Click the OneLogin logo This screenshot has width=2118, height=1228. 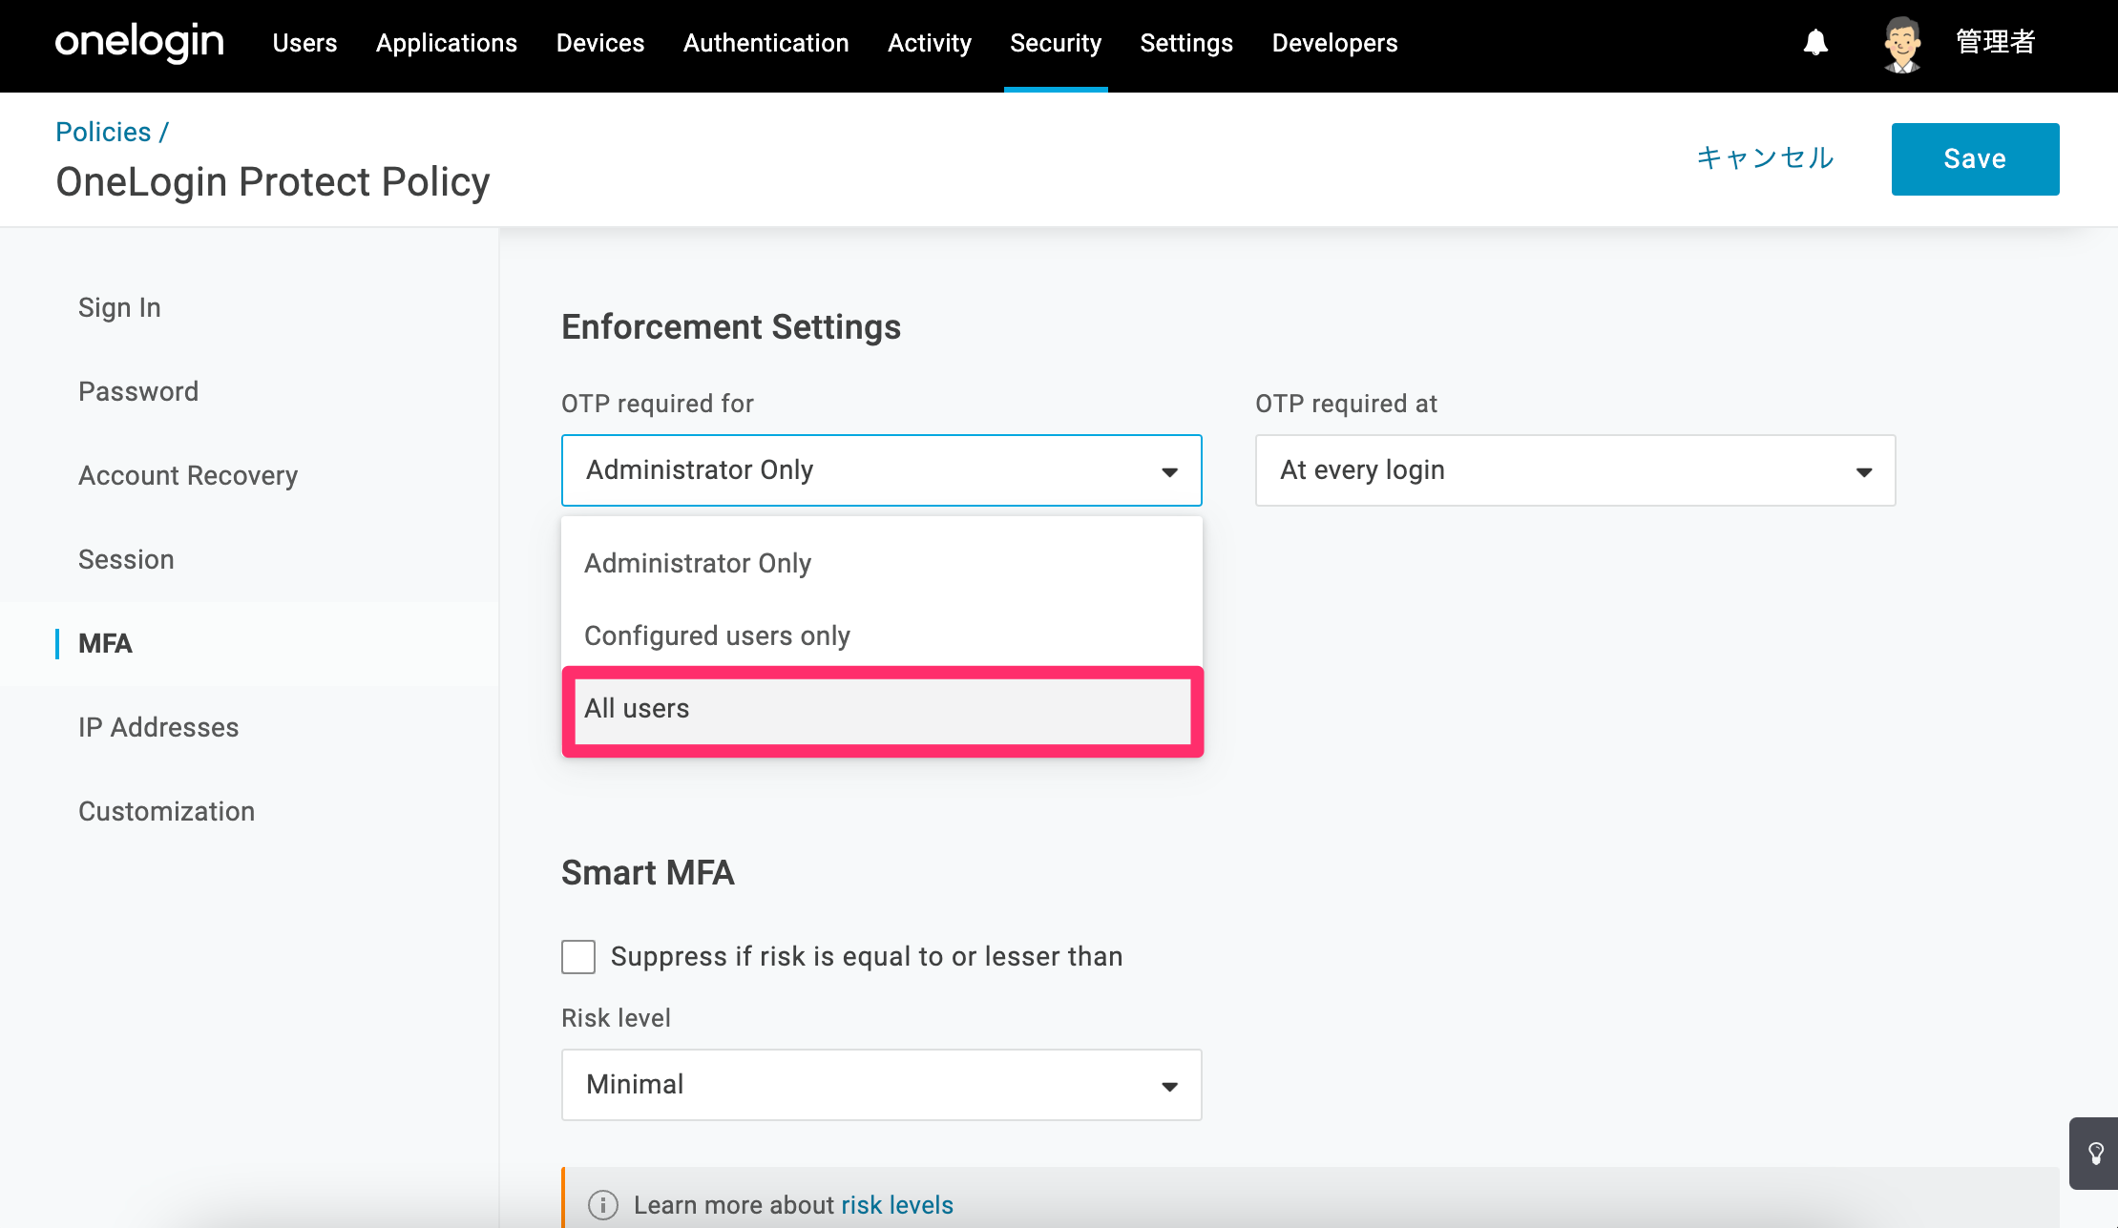(x=139, y=43)
